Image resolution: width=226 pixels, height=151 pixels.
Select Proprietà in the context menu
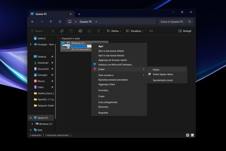[x=103, y=113]
